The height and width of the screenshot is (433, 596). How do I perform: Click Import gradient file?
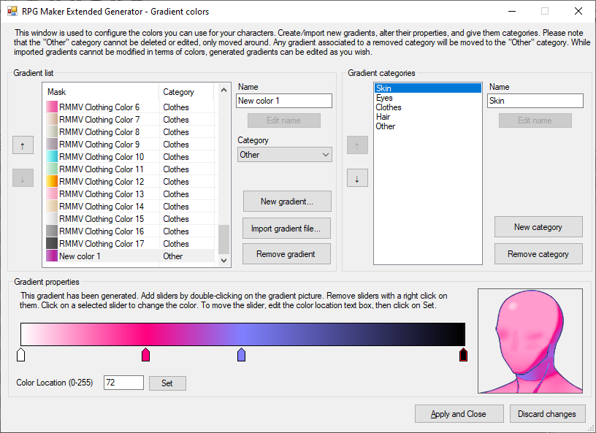click(x=286, y=228)
